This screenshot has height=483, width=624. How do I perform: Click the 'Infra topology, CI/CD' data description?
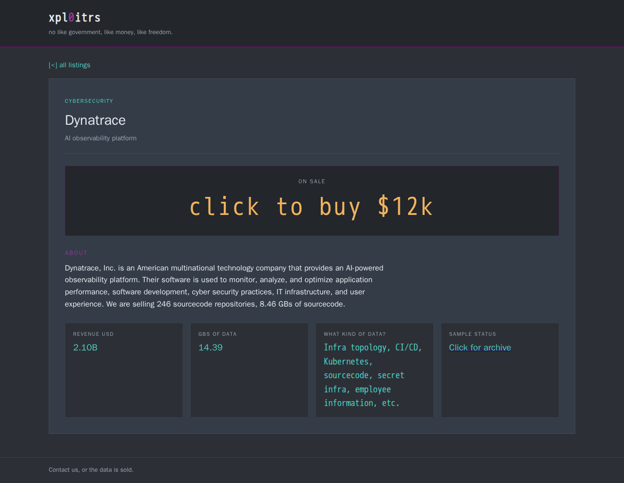point(373,375)
